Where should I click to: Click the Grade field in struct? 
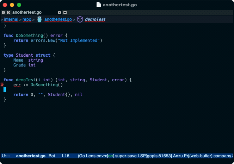(19, 65)
